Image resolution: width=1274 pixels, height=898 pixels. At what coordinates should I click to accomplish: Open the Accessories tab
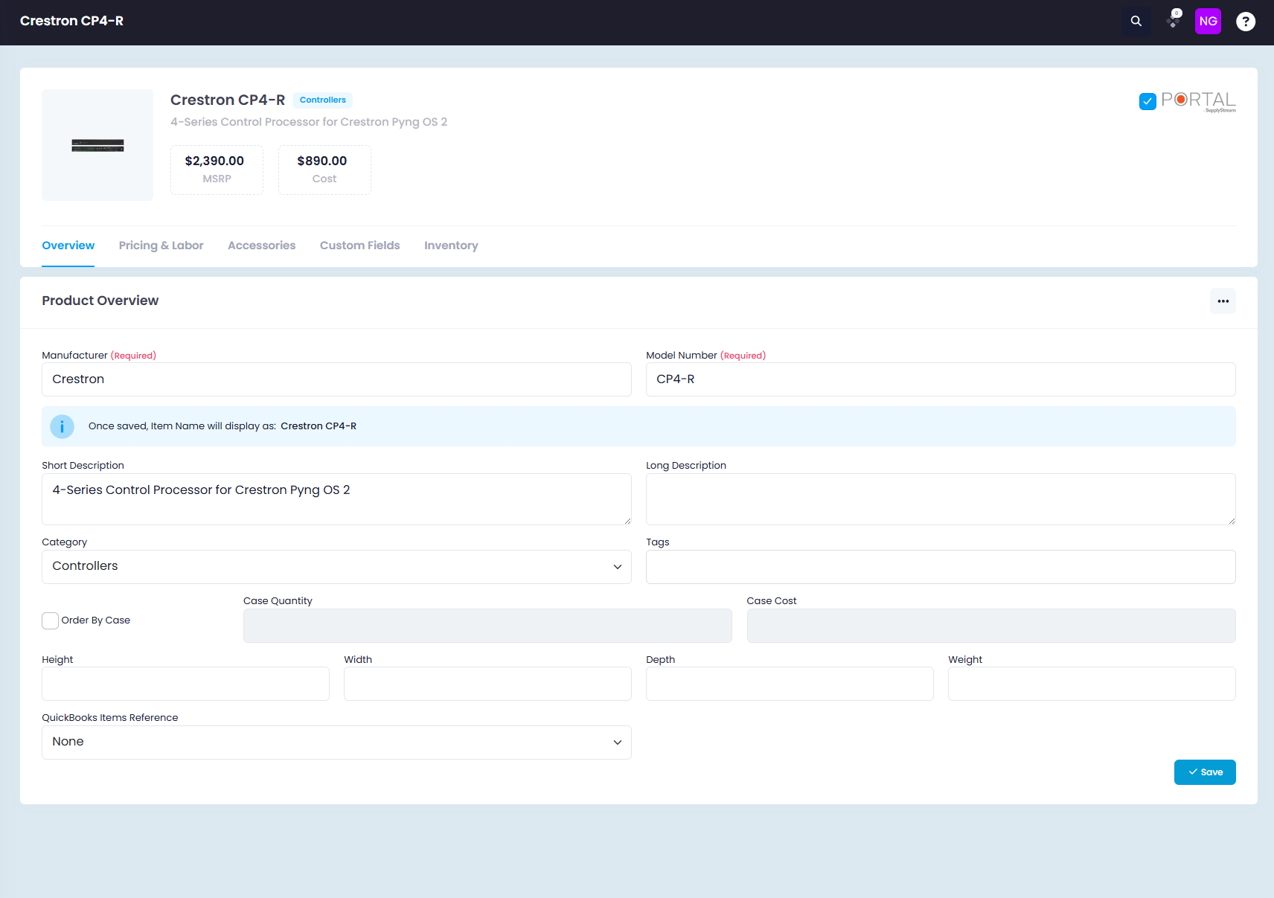(261, 246)
